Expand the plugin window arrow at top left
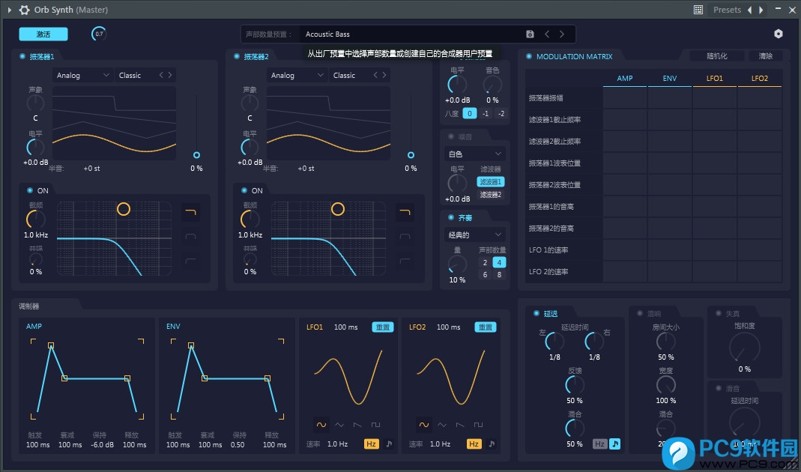The width and height of the screenshot is (801, 472). pyautogui.click(x=9, y=10)
